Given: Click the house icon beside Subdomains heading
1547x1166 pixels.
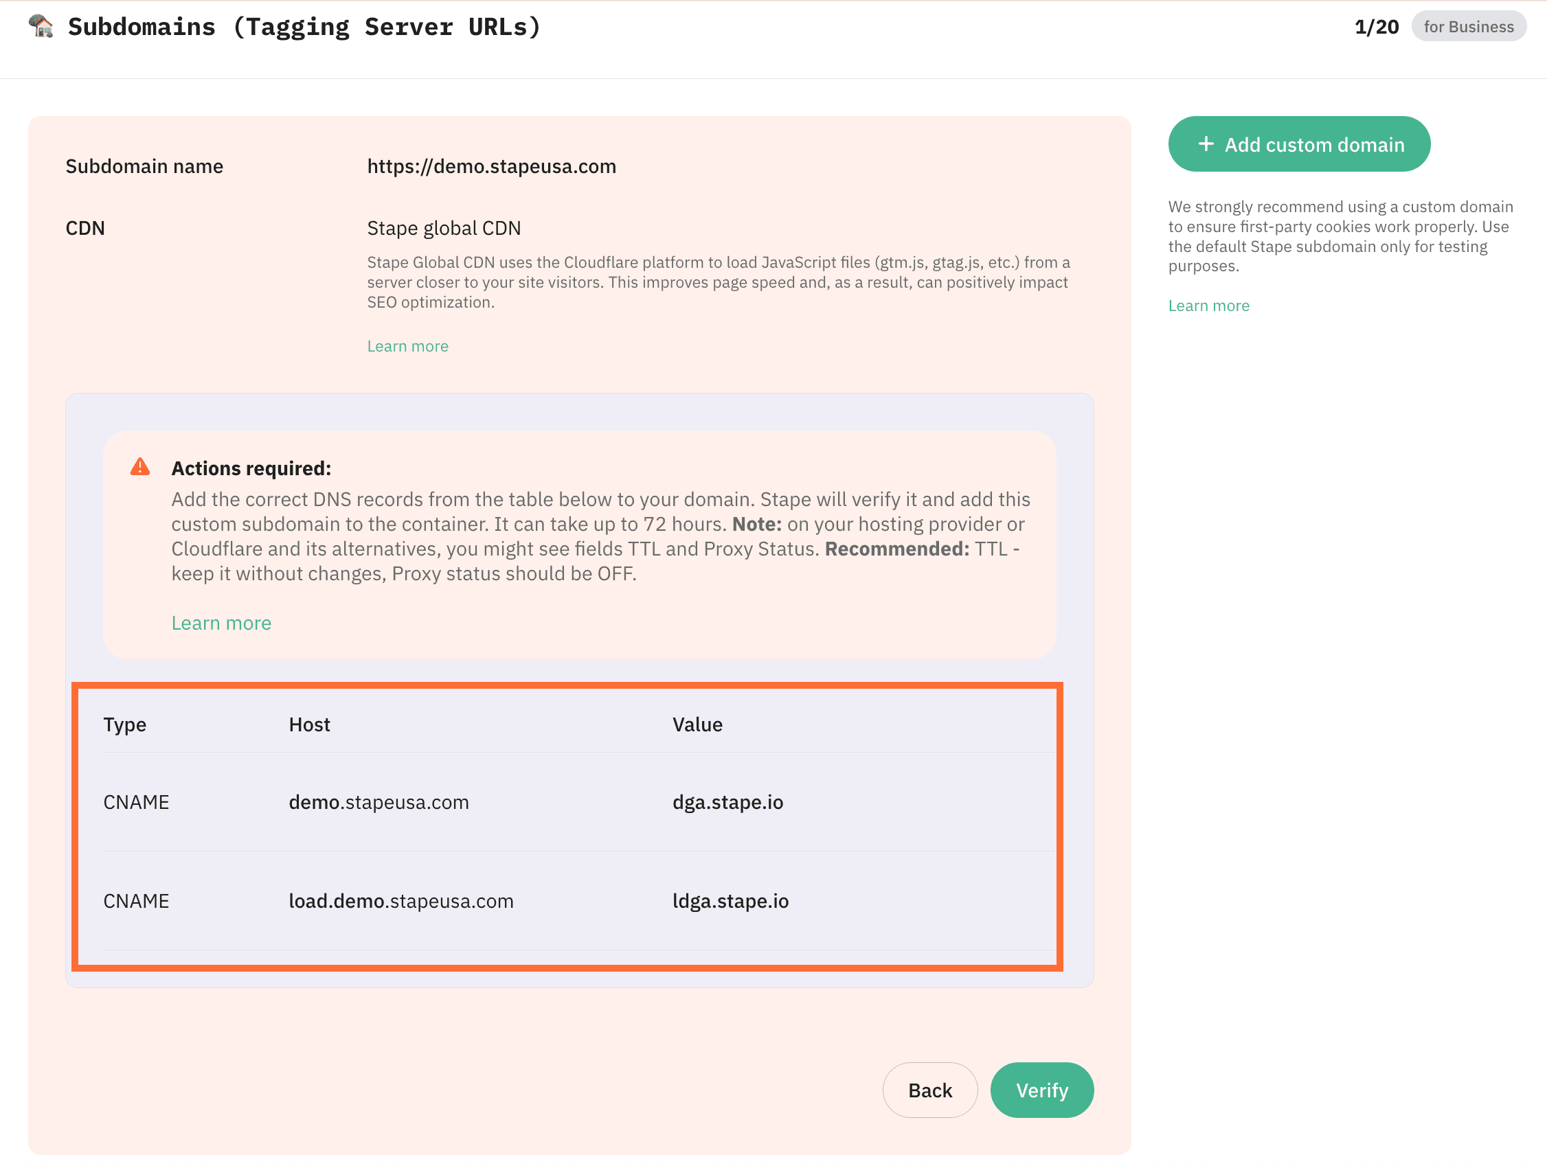Looking at the screenshot, I should pyautogui.click(x=41, y=27).
